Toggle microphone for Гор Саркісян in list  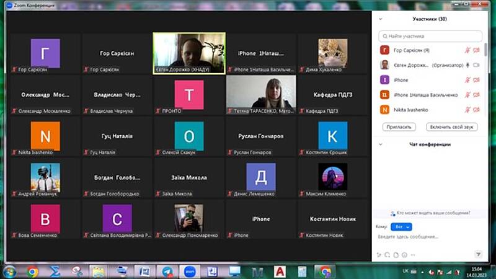[x=467, y=50]
